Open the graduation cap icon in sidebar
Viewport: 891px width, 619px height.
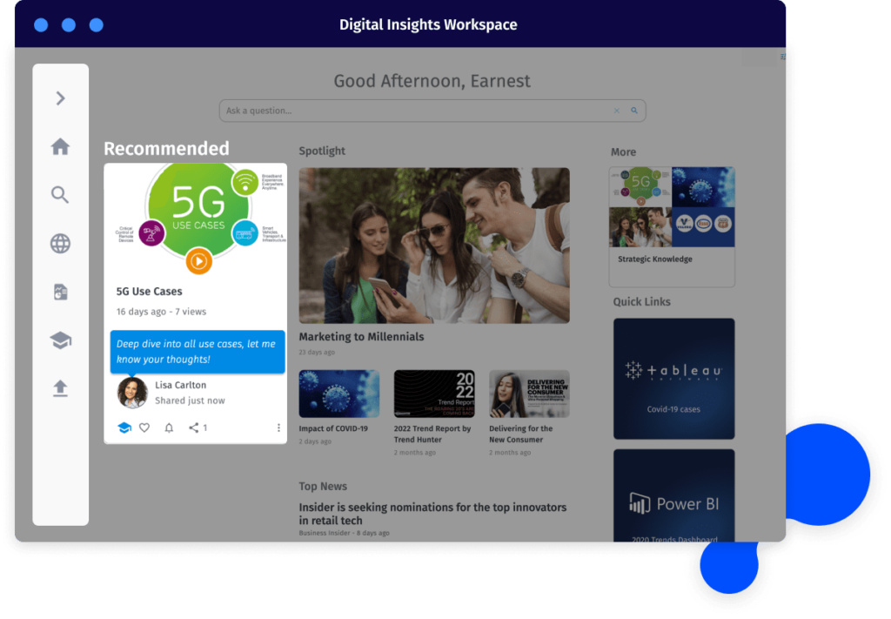pos(60,340)
